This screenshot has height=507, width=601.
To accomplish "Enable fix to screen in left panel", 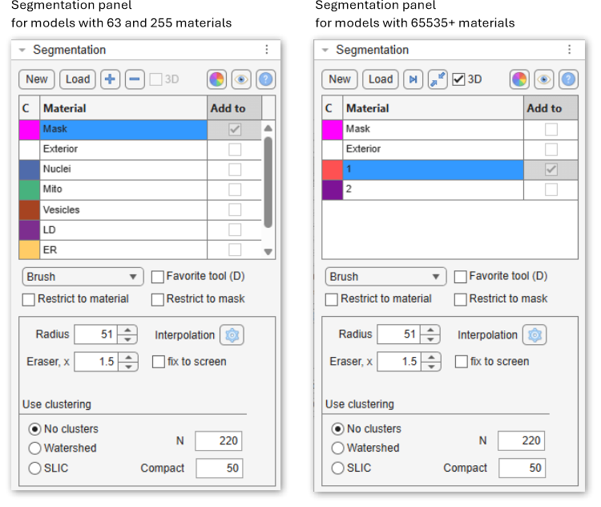I will pos(159,362).
